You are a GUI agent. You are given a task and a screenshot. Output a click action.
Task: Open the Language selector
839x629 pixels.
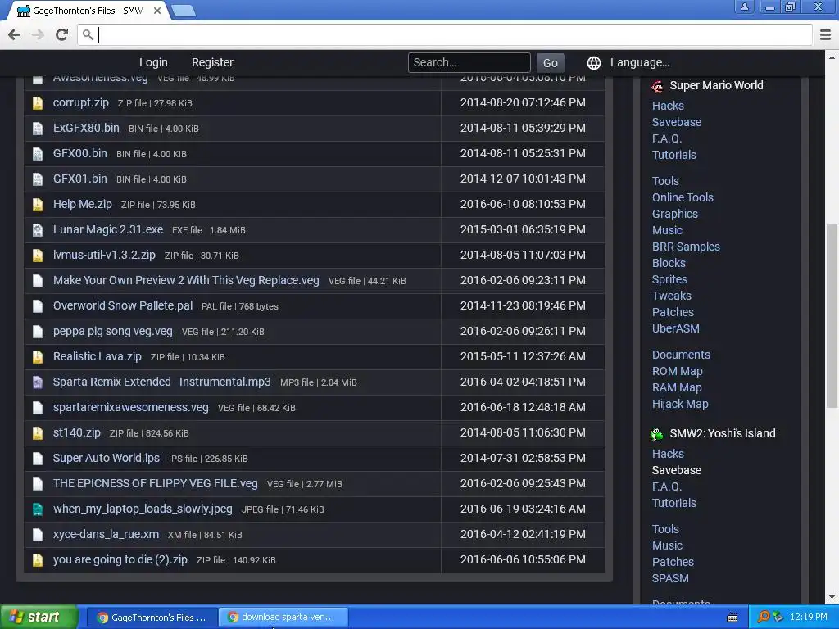(640, 62)
